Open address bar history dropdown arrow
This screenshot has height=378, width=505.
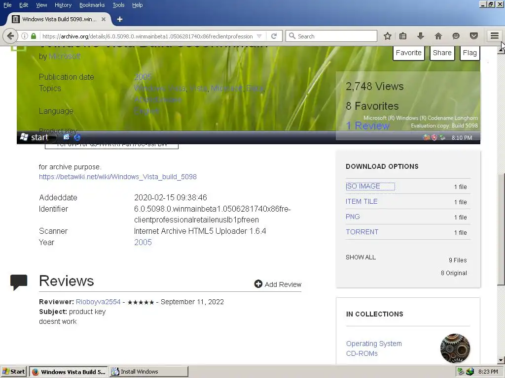(x=259, y=36)
